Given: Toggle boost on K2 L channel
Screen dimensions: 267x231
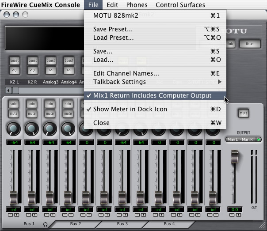Looking at the screenshot, I should 15,61.
